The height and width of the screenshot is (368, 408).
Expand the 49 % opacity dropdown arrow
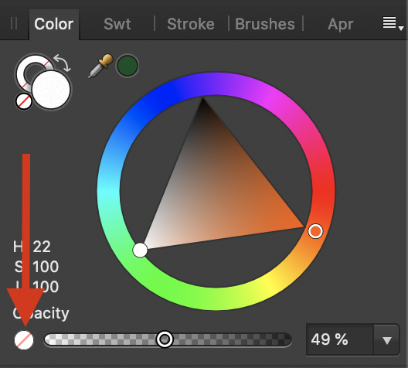tap(386, 340)
